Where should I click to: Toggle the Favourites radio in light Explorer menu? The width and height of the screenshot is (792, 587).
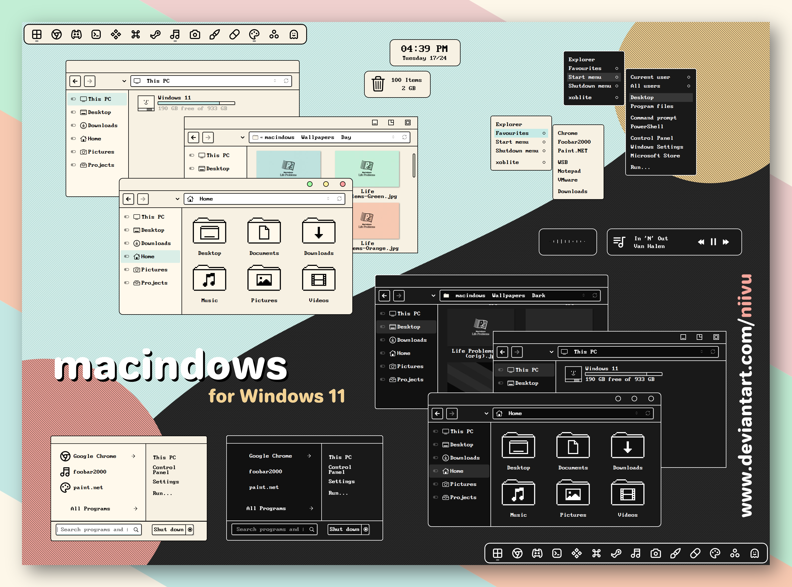click(x=544, y=133)
